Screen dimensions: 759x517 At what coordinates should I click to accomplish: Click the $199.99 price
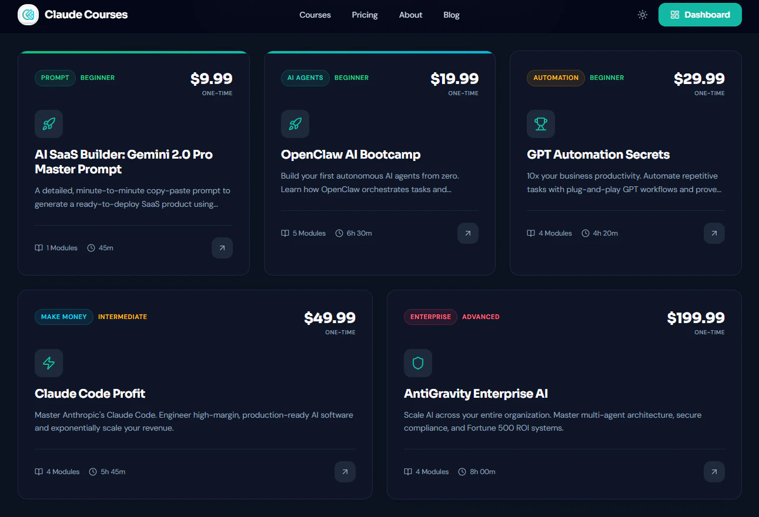(696, 318)
